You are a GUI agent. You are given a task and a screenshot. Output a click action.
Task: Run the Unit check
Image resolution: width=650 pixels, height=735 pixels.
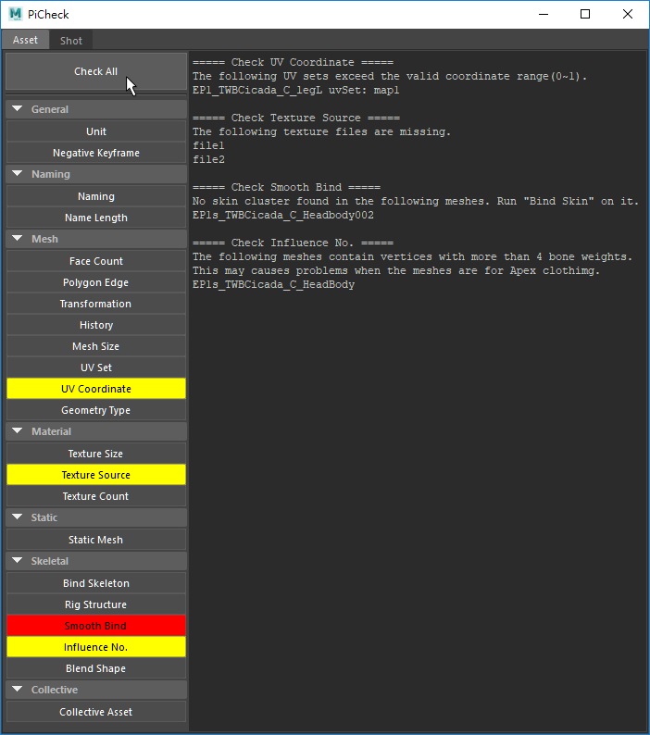tap(96, 131)
